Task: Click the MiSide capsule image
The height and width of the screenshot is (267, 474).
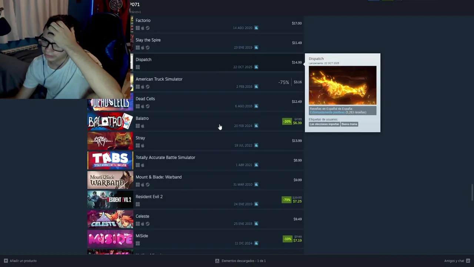Action: click(110, 239)
